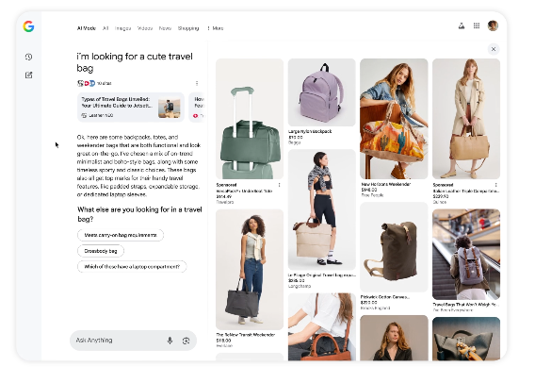Open options menu for sponsored green tote
The height and width of the screenshot is (383, 535).
[x=279, y=185]
